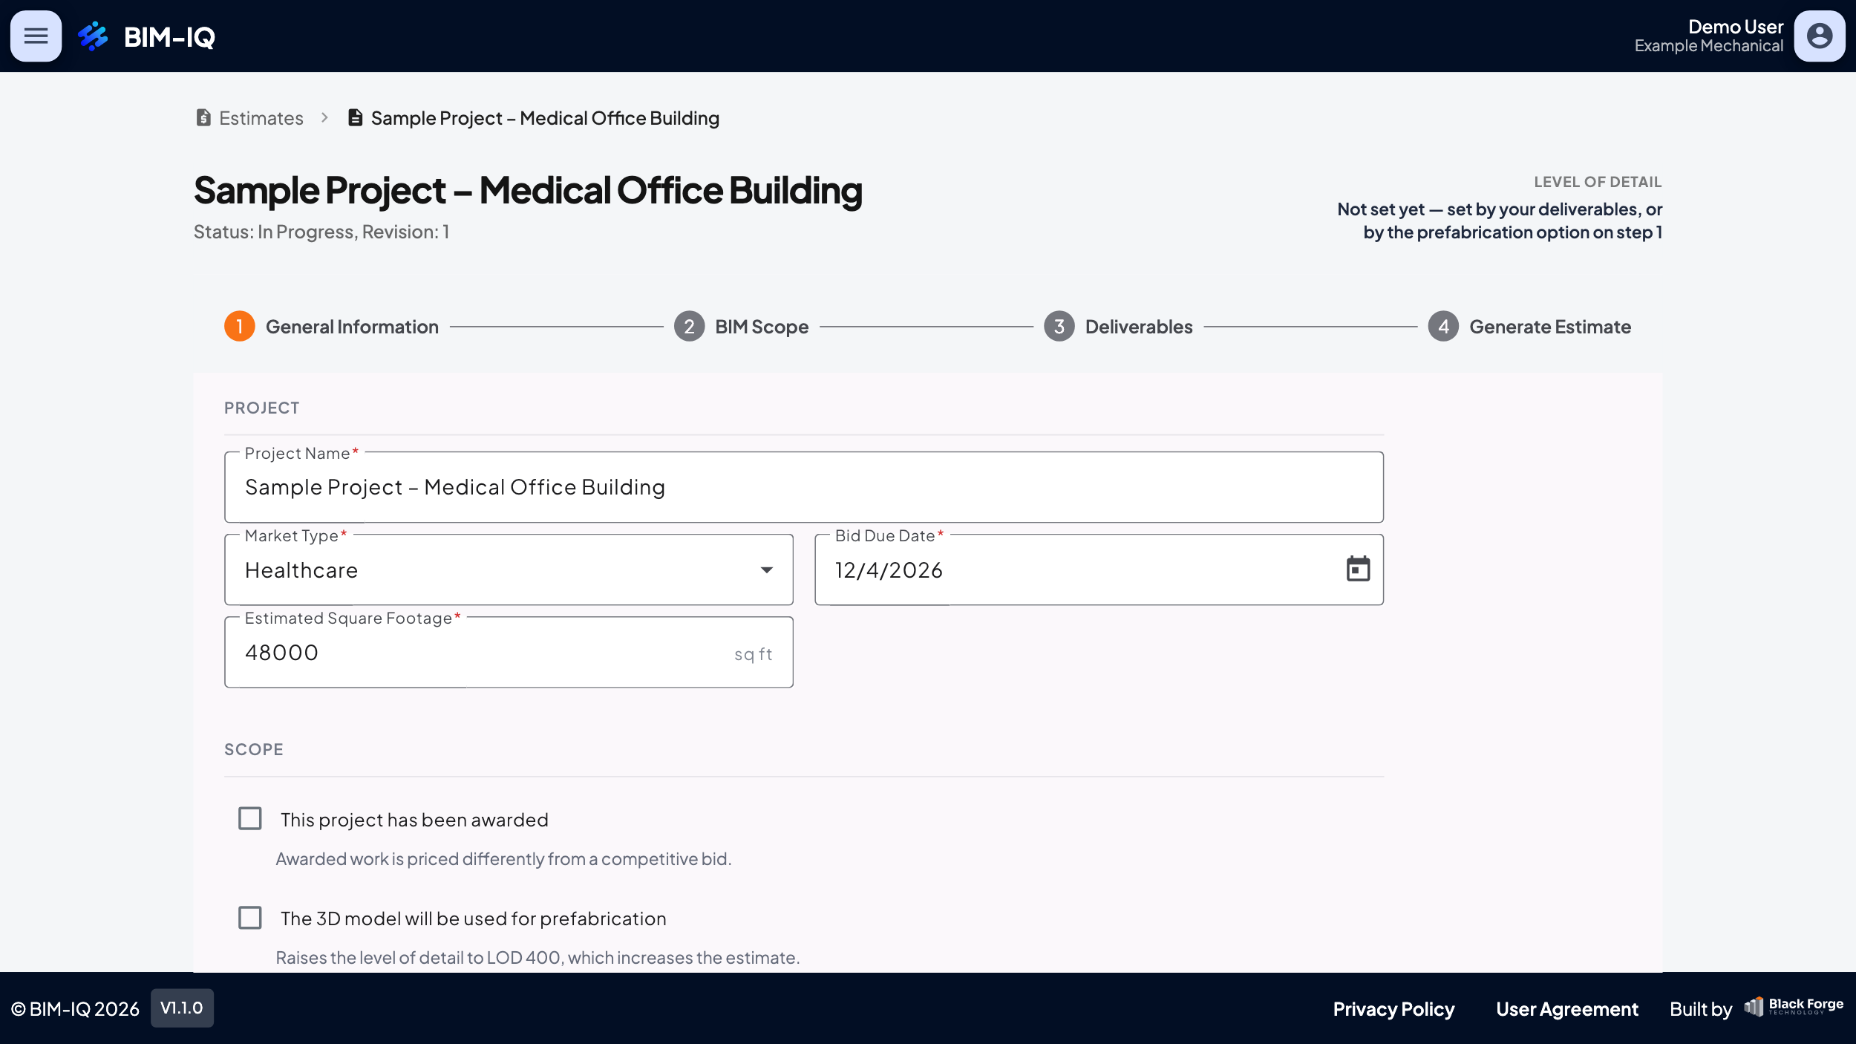This screenshot has height=1044, width=1856.
Task: Click the 'Example Mechanical' company text
Action: point(1709,46)
